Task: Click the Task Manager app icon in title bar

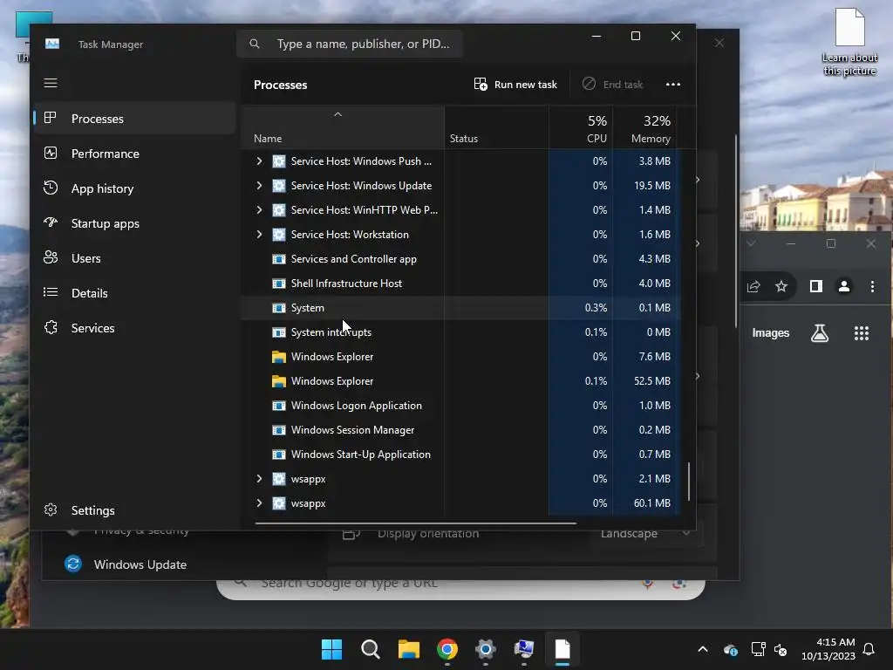Action: [x=52, y=44]
